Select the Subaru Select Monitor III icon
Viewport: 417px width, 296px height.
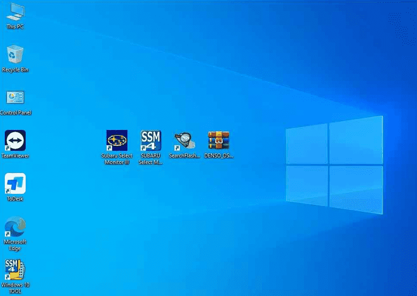tap(117, 140)
